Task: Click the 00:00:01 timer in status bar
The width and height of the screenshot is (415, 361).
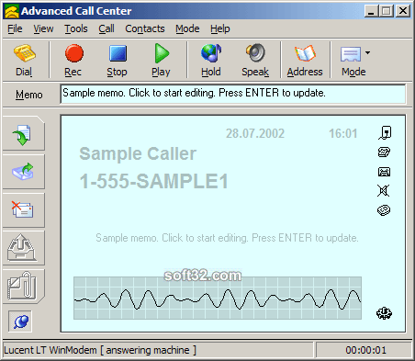Action: (x=366, y=350)
